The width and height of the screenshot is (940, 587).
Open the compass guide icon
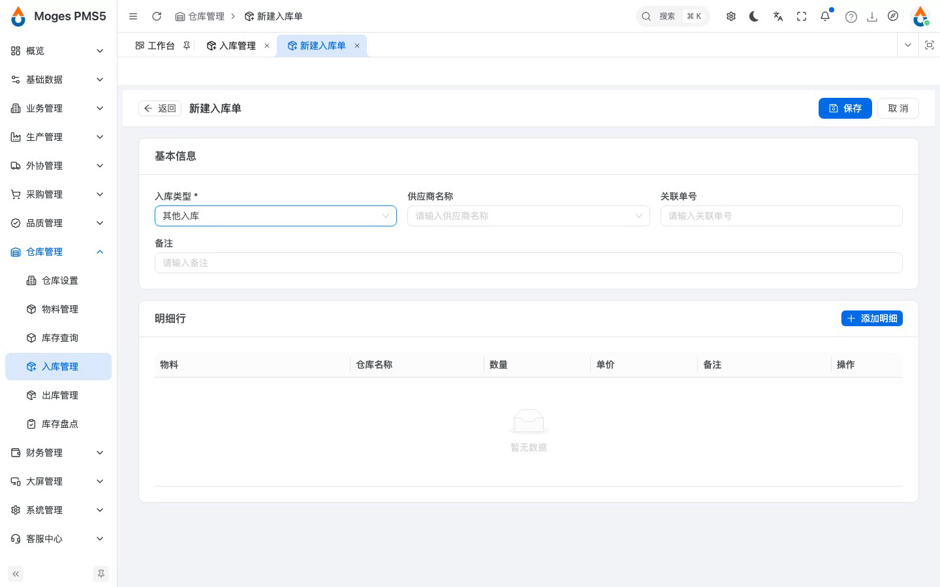[893, 16]
